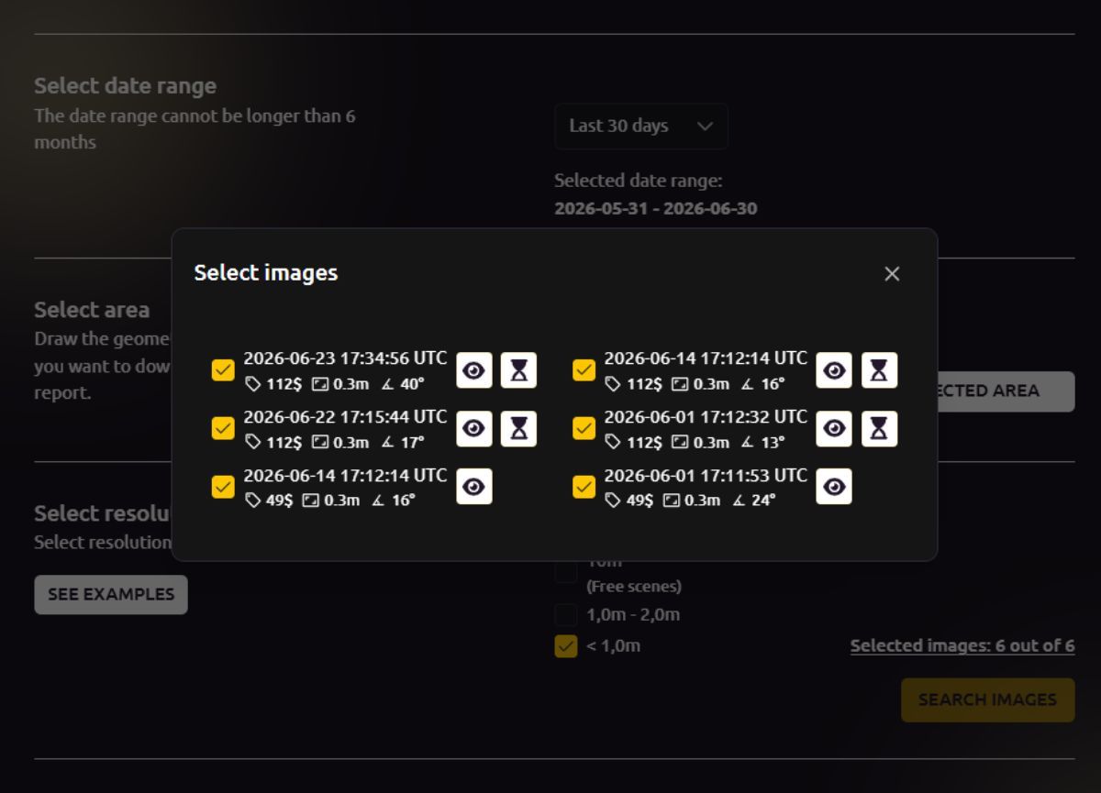The image size is (1101, 793).
Task: Uncheck the 2026-06-01 17:11:53 UTC image
Action: pos(584,487)
